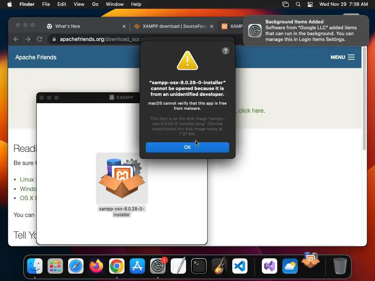Open GarageBand in the Dock
375x281 pixels.
pos(219,266)
